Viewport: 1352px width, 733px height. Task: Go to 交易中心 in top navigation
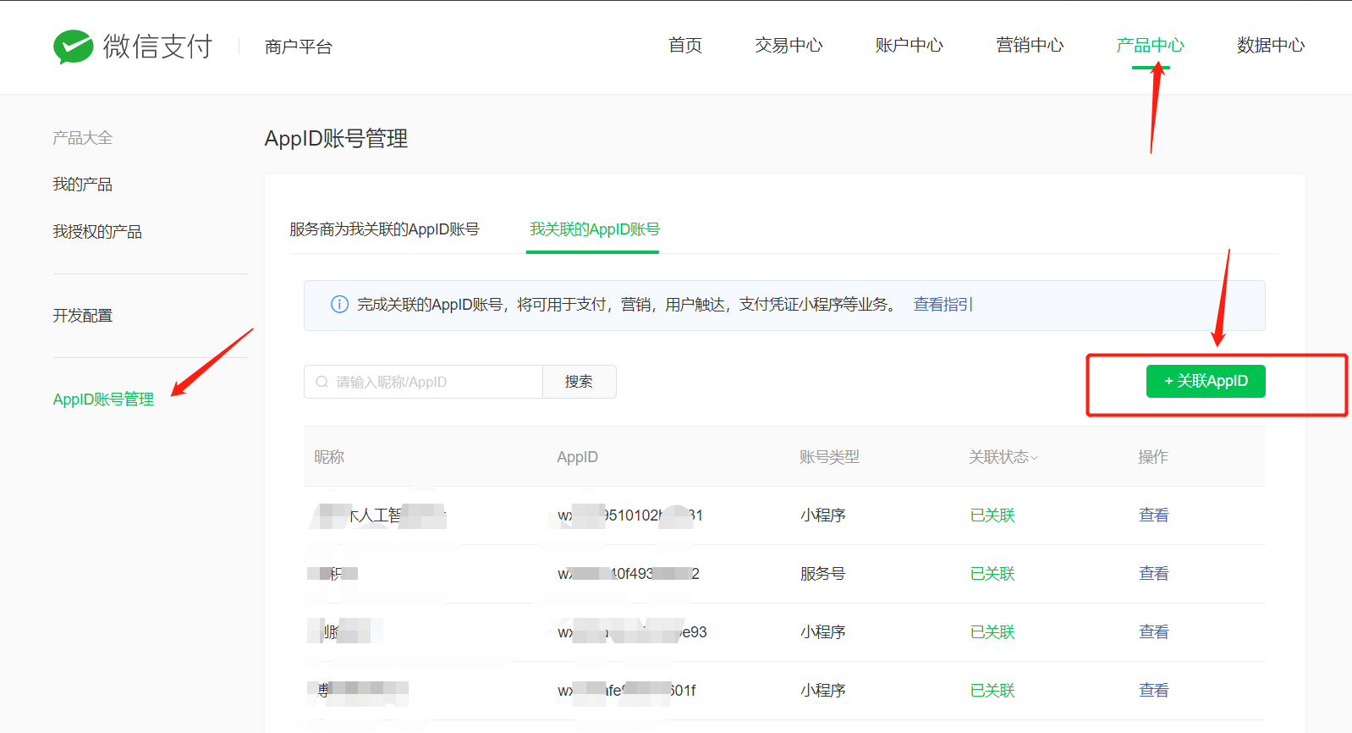(788, 46)
